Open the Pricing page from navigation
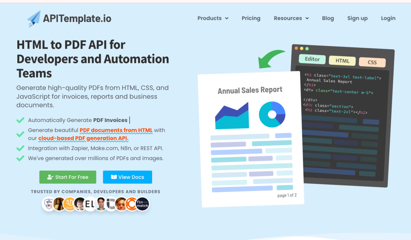This screenshot has width=411, height=240. [x=251, y=18]
